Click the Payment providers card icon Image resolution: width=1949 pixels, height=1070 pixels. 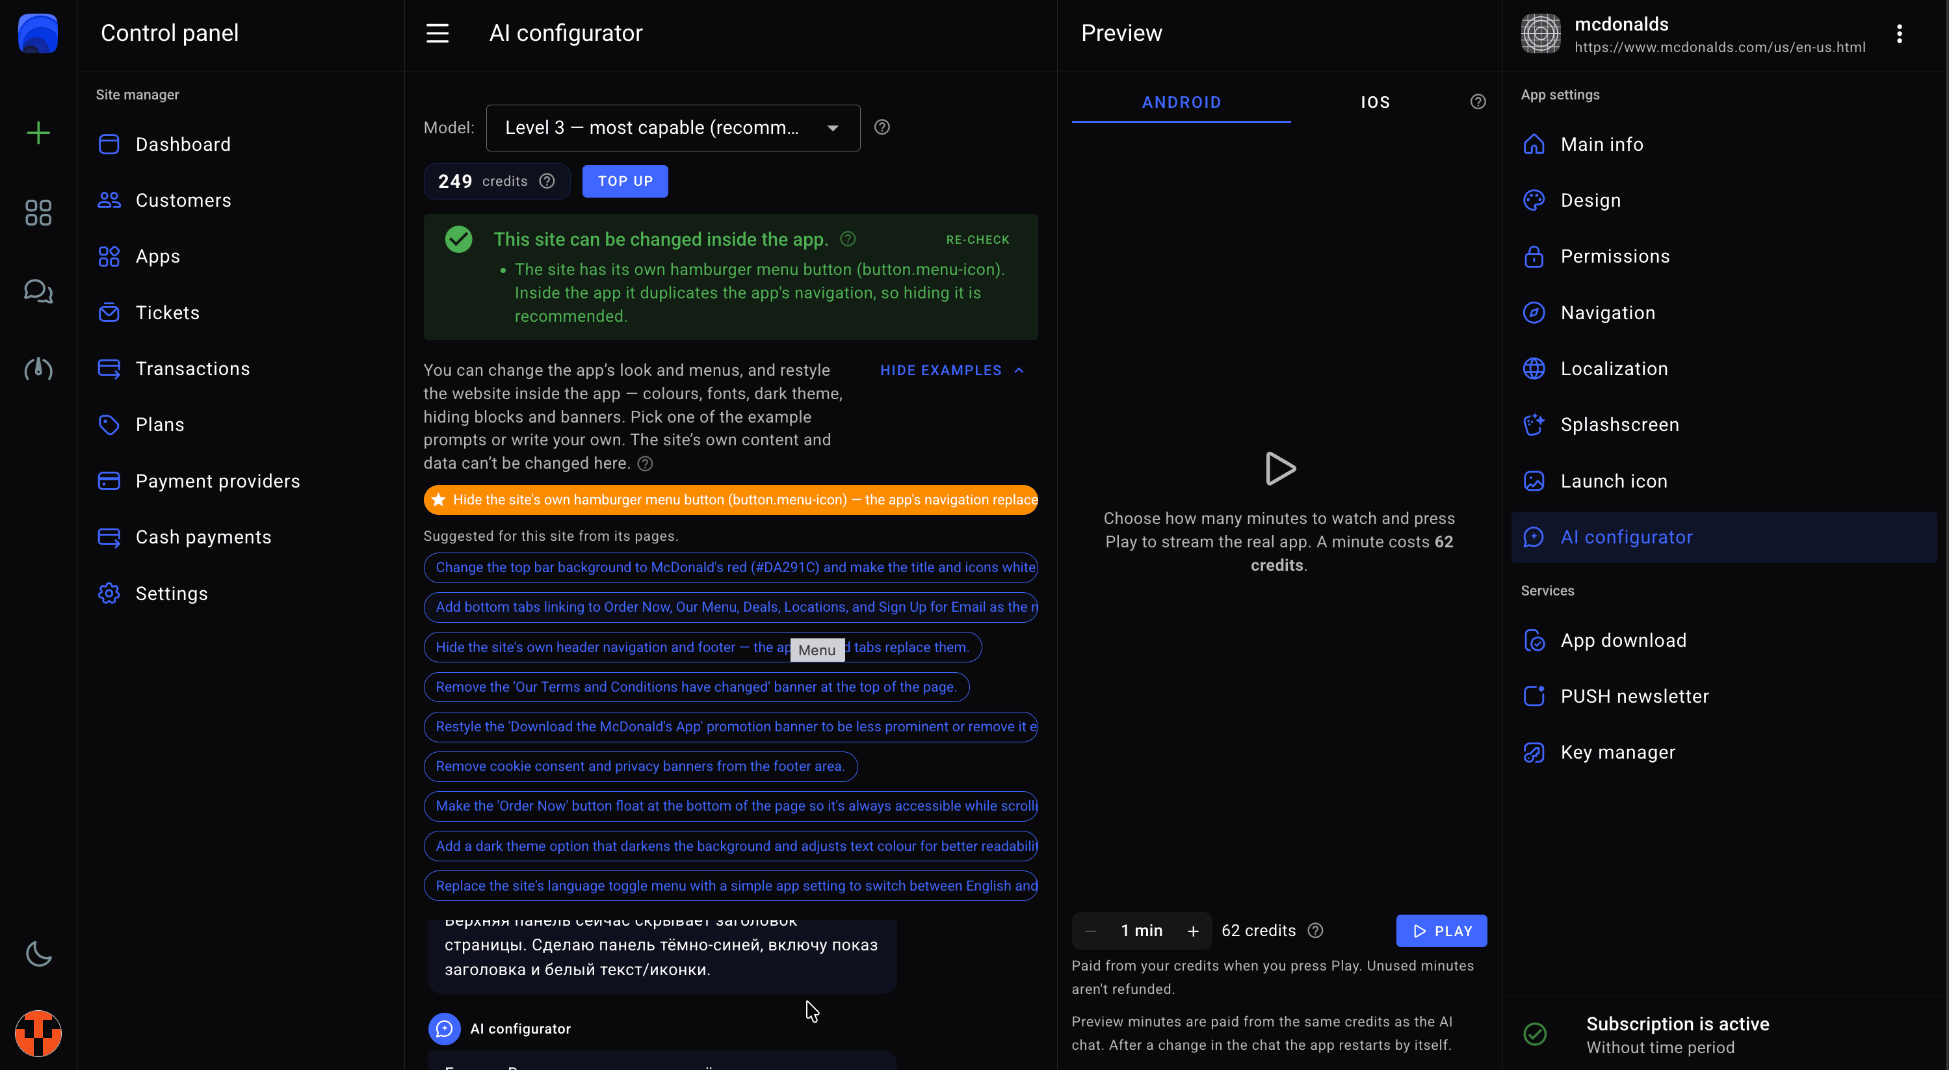click(x=109, y=480)
